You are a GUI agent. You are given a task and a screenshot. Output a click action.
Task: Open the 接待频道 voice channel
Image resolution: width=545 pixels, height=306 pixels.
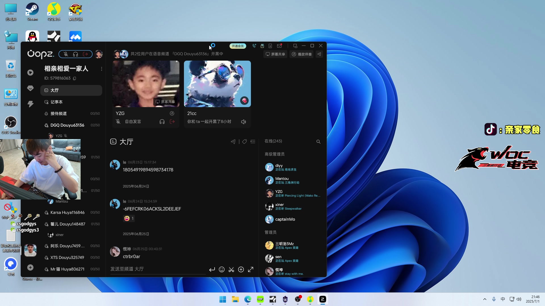click(71, 114)
